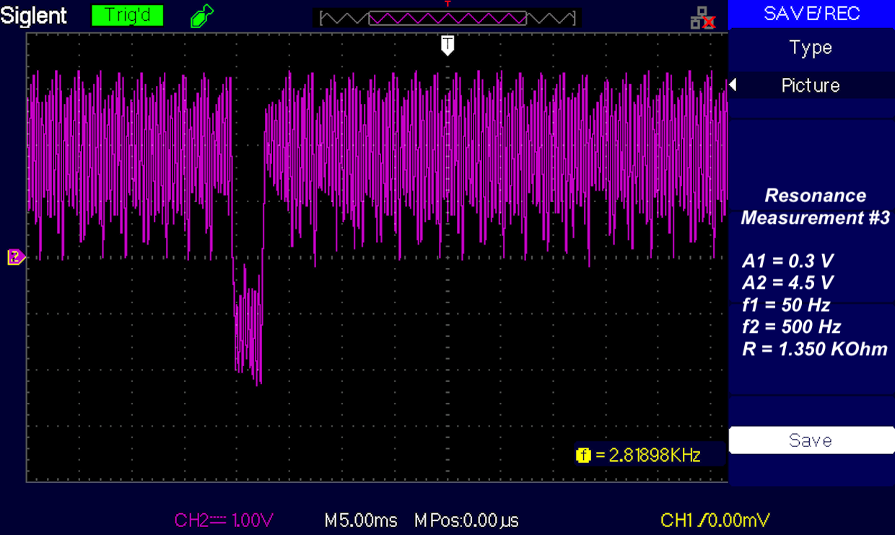Select the Picture type setting
The image size is (895, 535).
pos(811,85)
